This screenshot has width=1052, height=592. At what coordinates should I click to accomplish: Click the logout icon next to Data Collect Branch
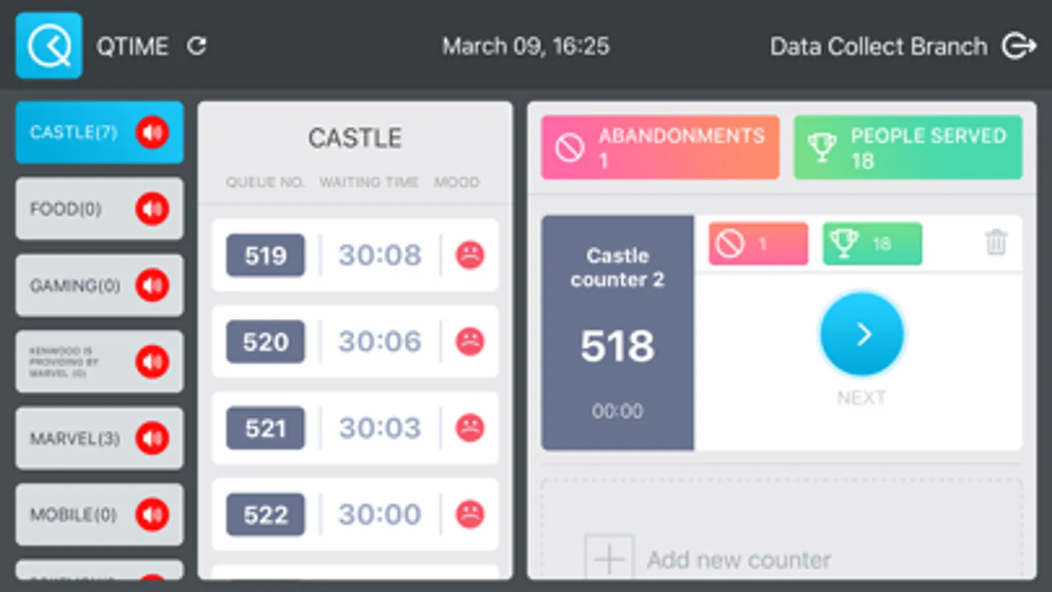(1018, 46)
